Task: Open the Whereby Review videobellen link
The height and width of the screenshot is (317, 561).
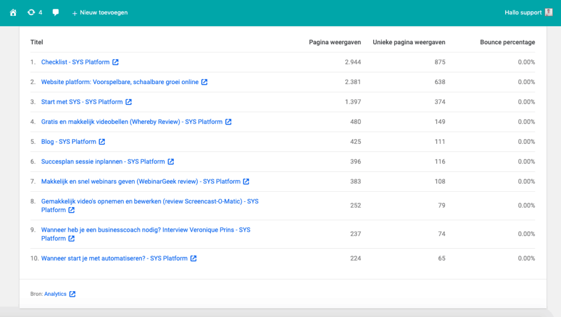Action: pos(131,122)
